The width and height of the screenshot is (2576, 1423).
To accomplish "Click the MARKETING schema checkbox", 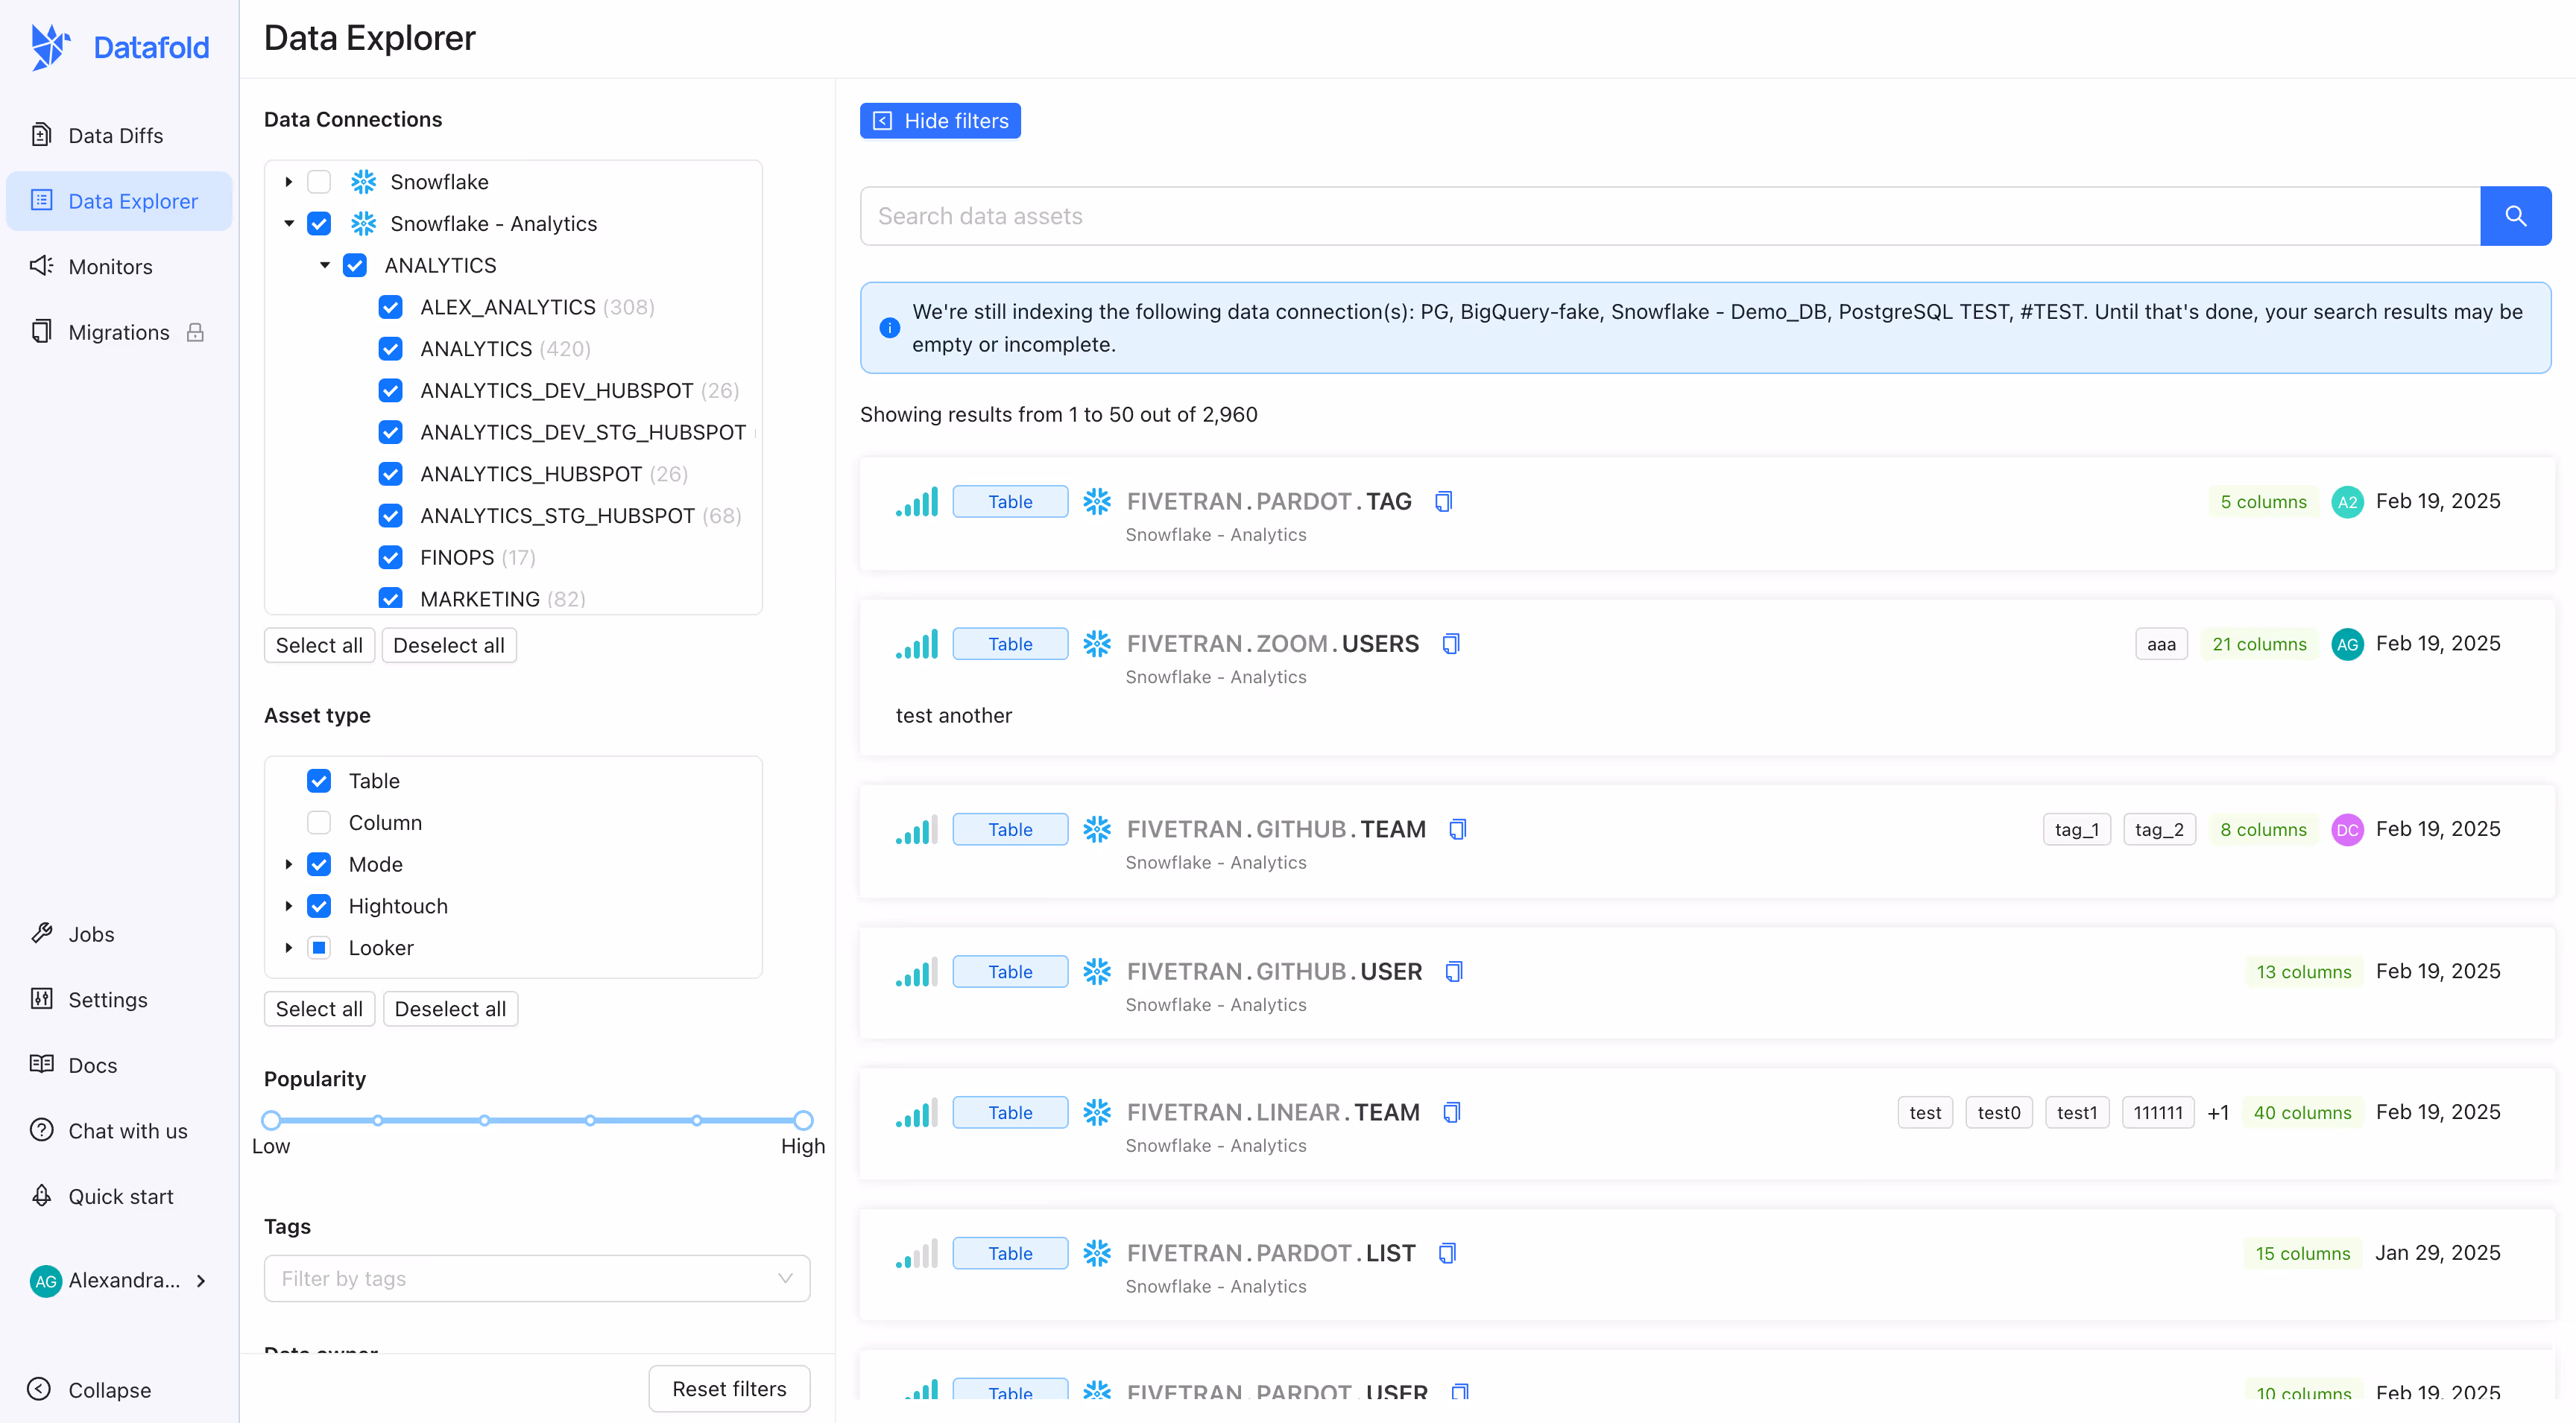I will point(391,600).
